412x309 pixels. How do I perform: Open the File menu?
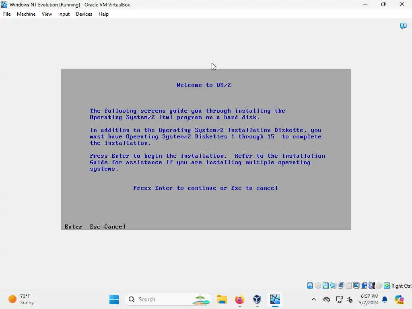7,14
